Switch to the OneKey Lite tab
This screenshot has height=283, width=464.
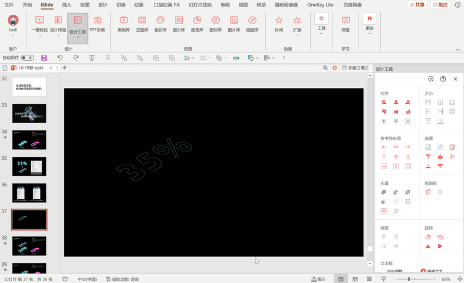[320, 5]
